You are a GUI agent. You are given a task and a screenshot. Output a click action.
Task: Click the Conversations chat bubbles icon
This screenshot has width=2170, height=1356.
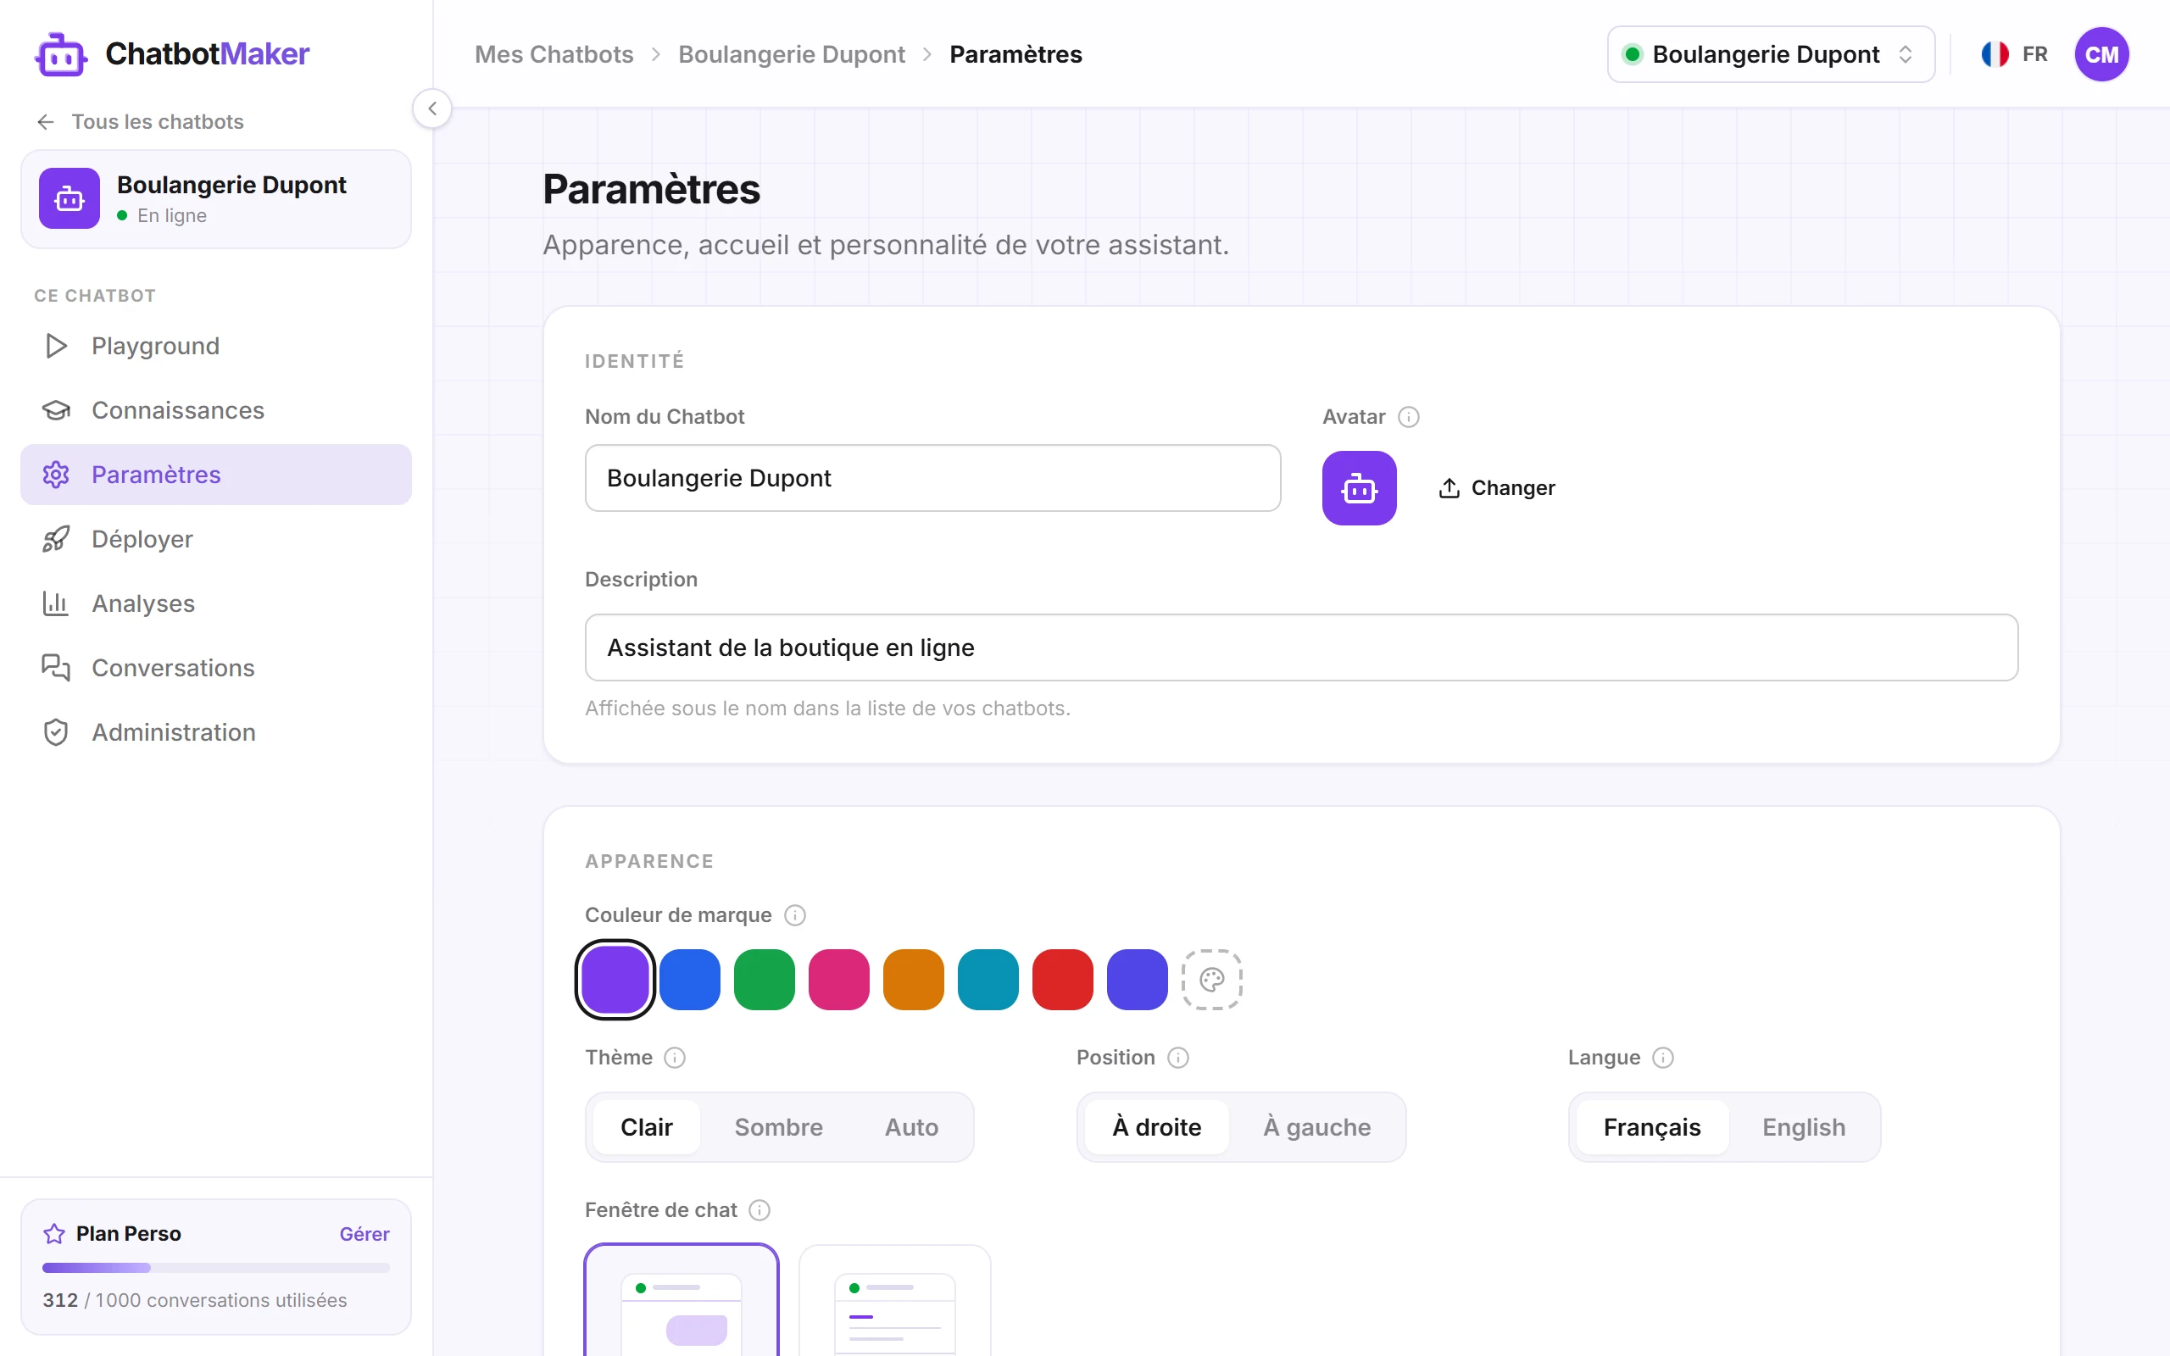point(56,668)
